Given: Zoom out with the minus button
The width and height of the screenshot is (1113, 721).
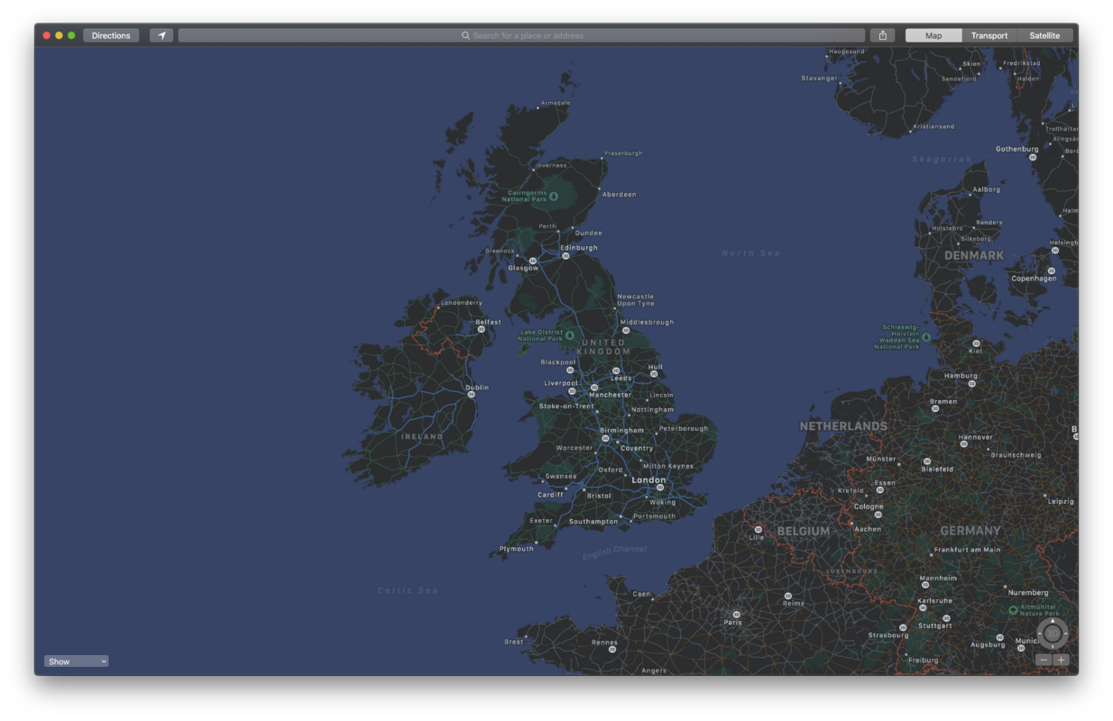Looking at the screenshot, I should [1044, 661].
